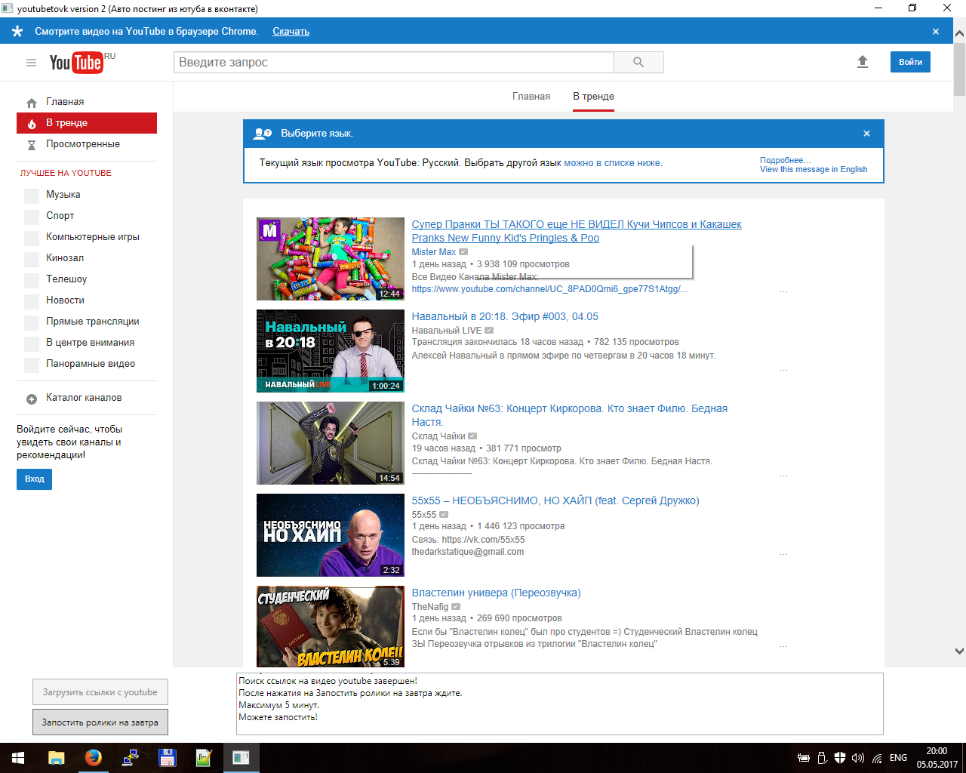Open the Супер Пранки video title
This screenshot has width=966, height=773.
point(577,231)
